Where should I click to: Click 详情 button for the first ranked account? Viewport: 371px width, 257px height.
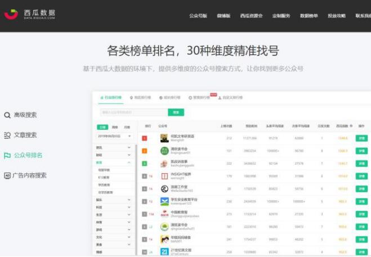click(x=361, y=138)
